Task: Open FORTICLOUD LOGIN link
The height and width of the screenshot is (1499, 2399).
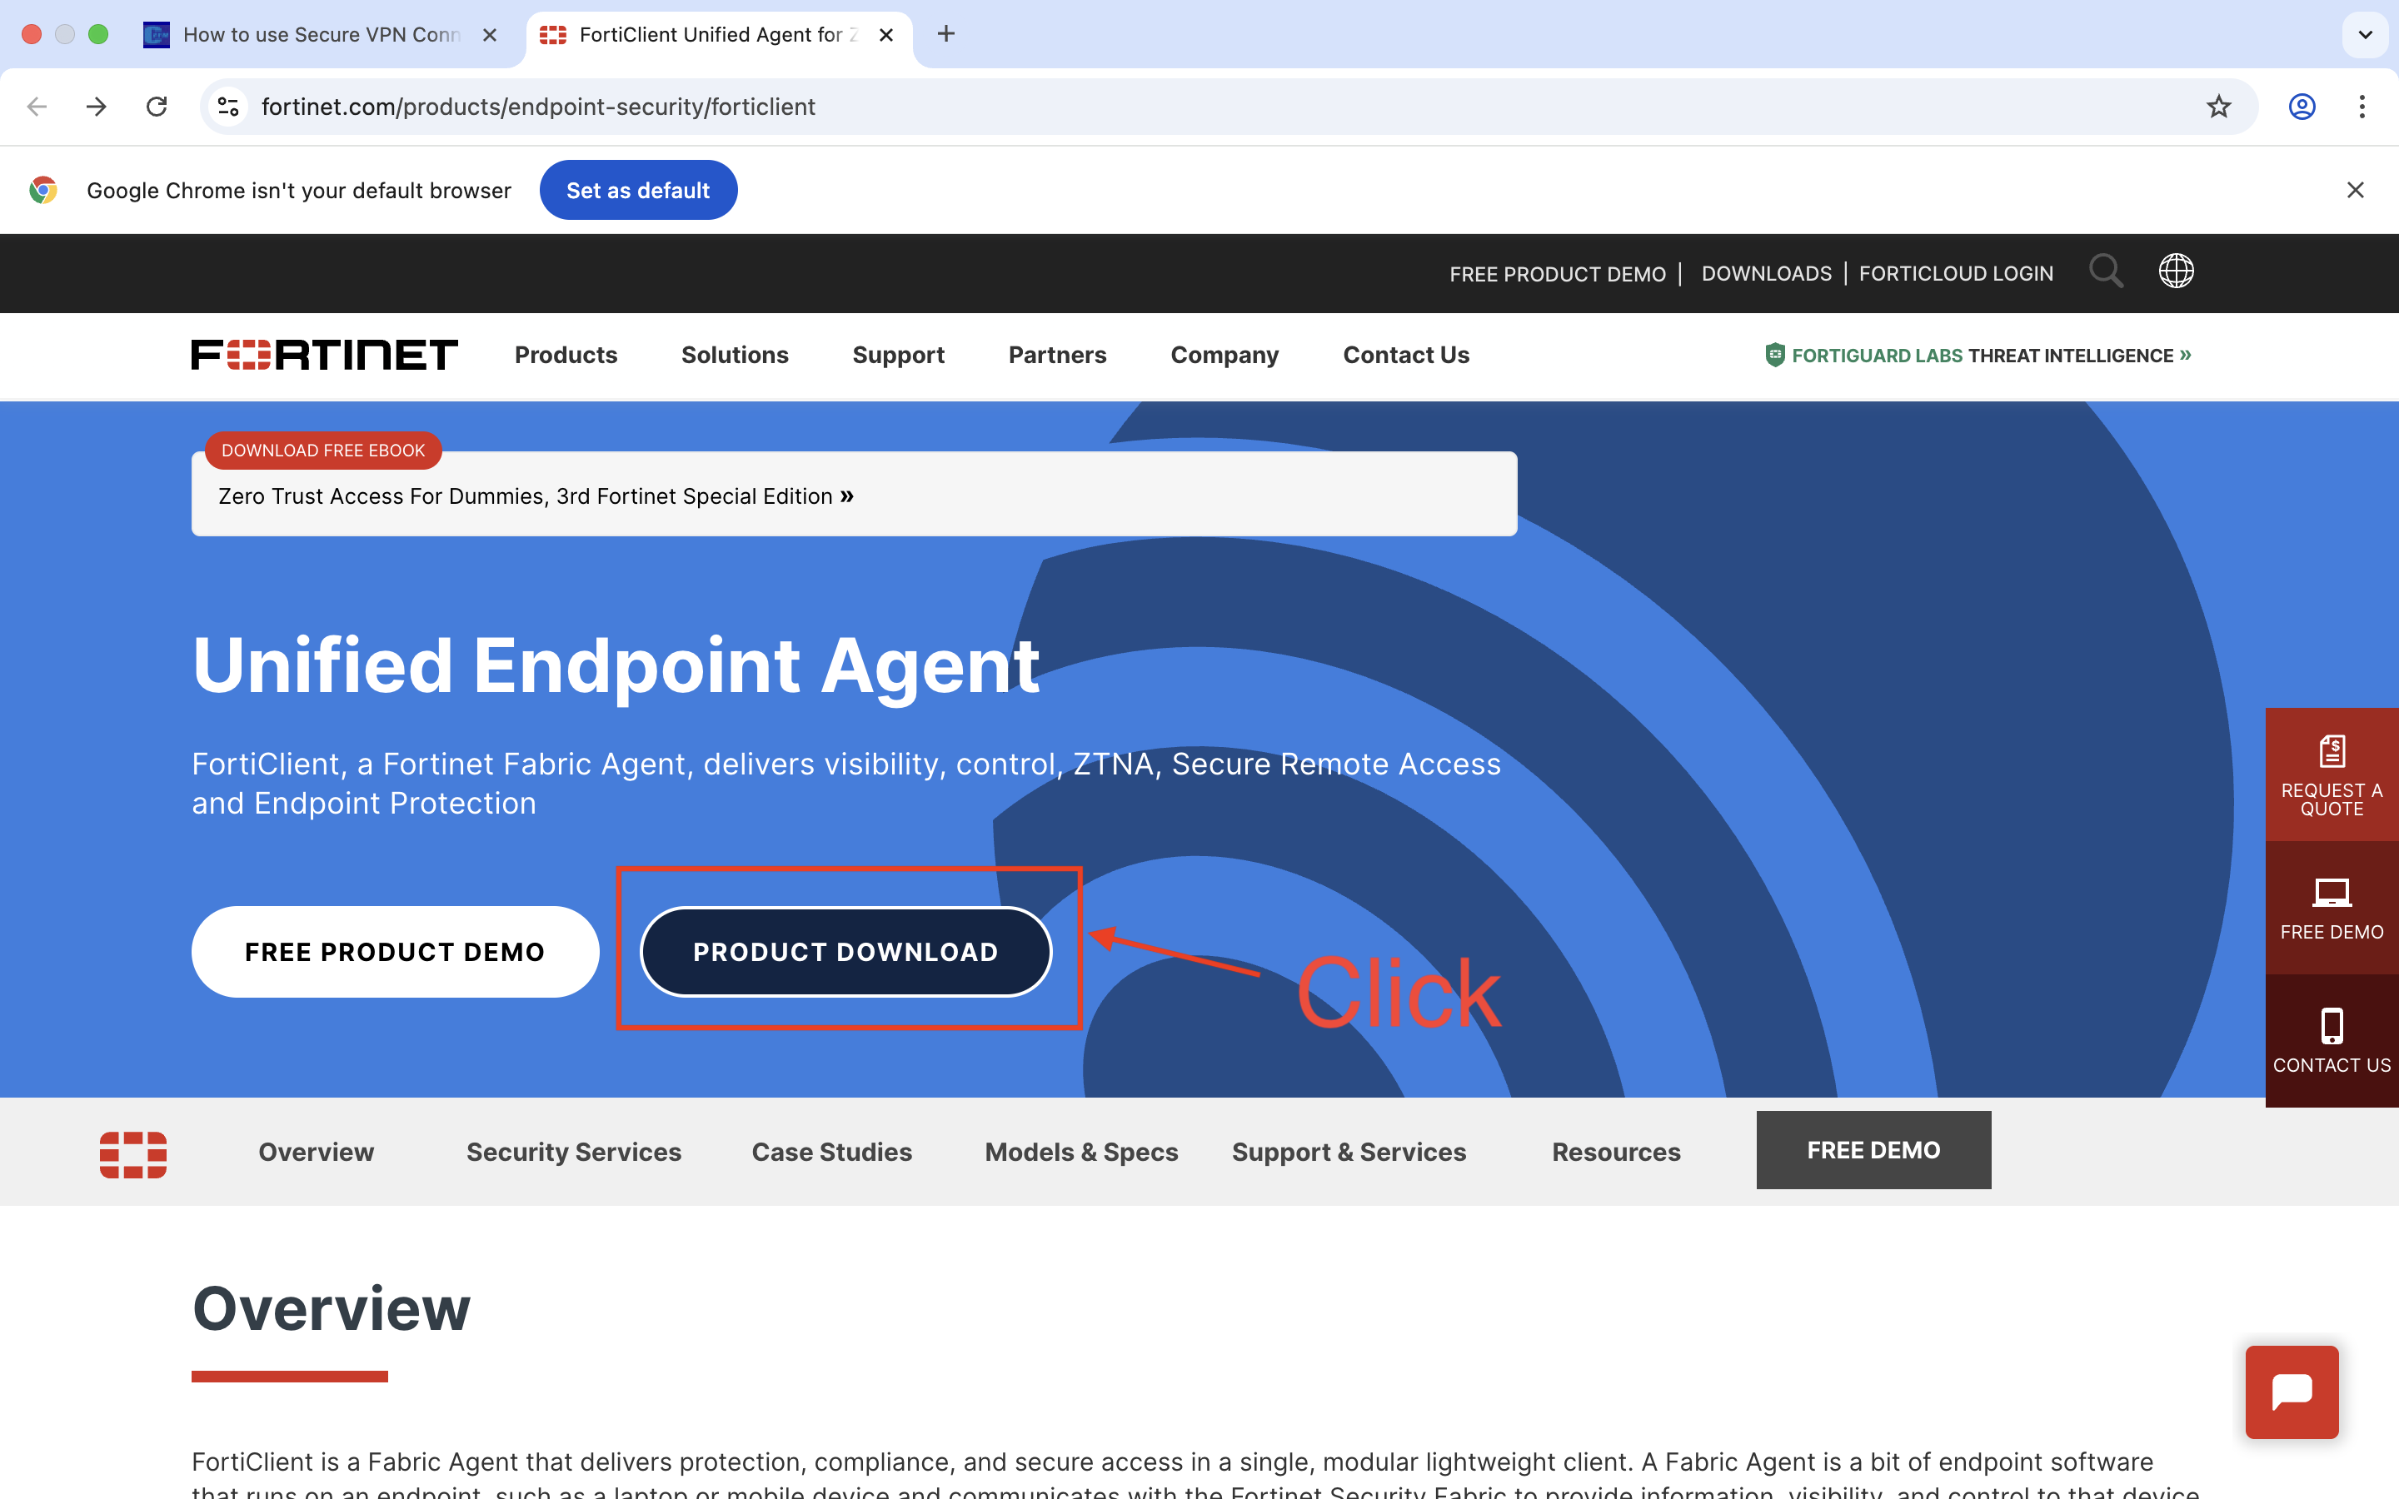Action: tap(1956, 274)
